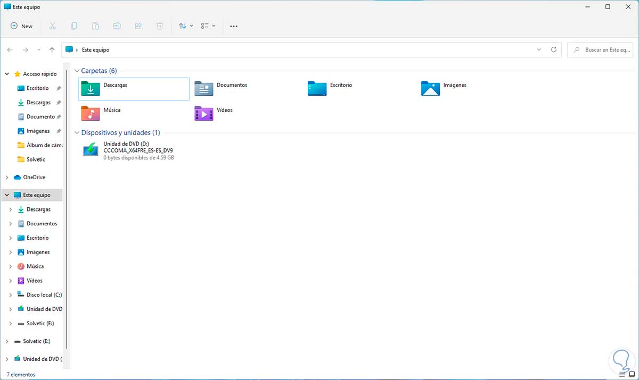Open the recent locations chevron
The image size is (639, 380).
[x=39, y=50]
